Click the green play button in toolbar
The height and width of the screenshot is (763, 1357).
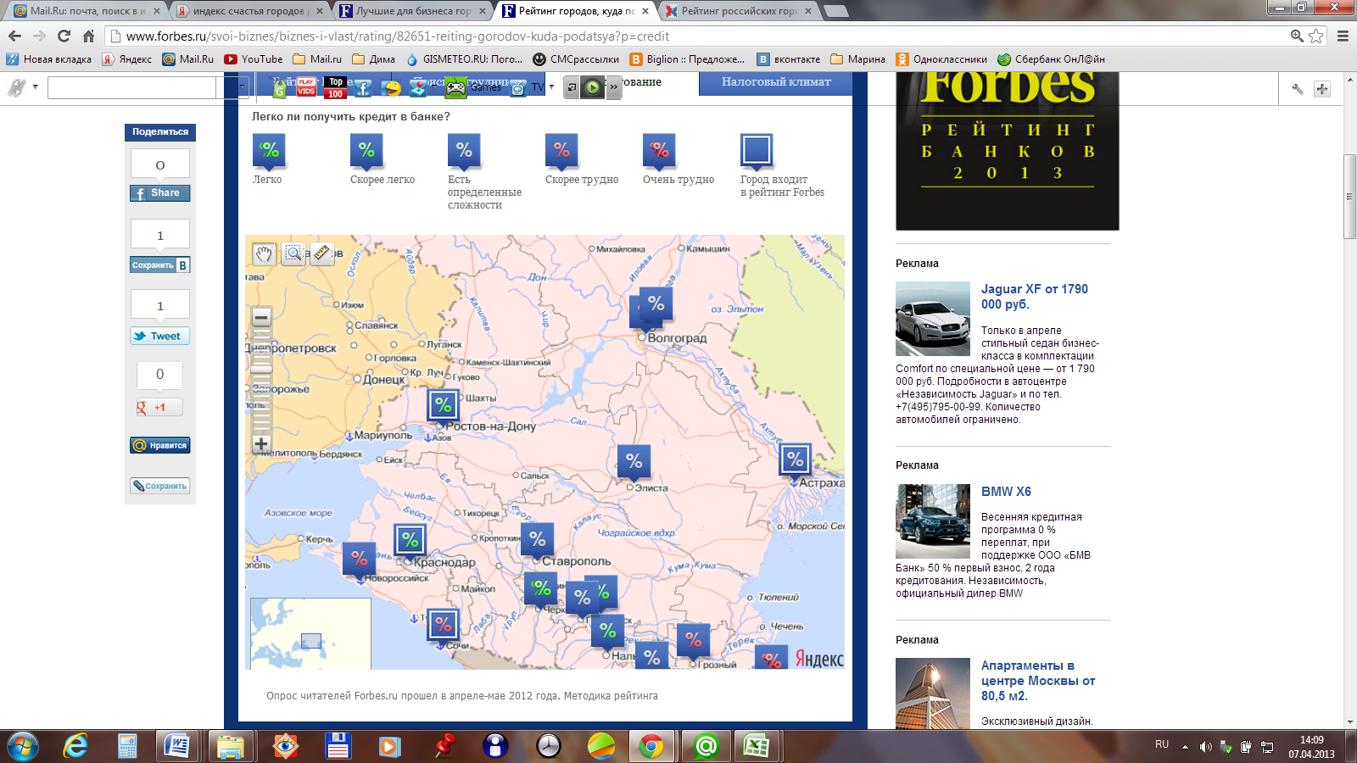593,87
